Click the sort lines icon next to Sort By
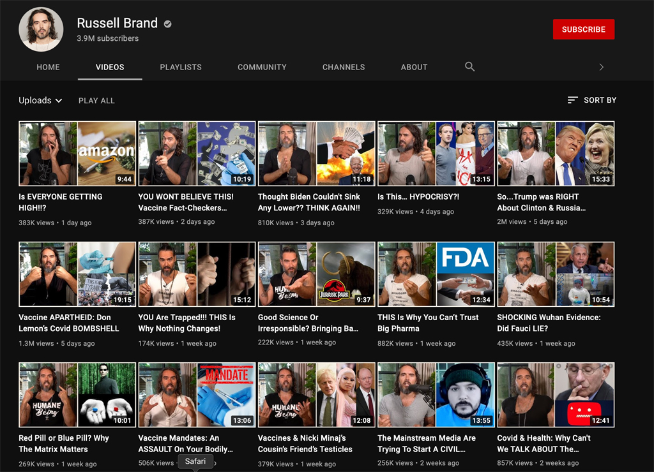Image resolution: width=654 pixels, height=472 pixels. [573, 100]
